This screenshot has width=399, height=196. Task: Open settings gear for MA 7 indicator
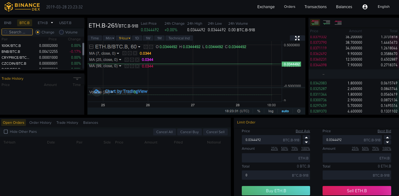(x=129, y=53)
